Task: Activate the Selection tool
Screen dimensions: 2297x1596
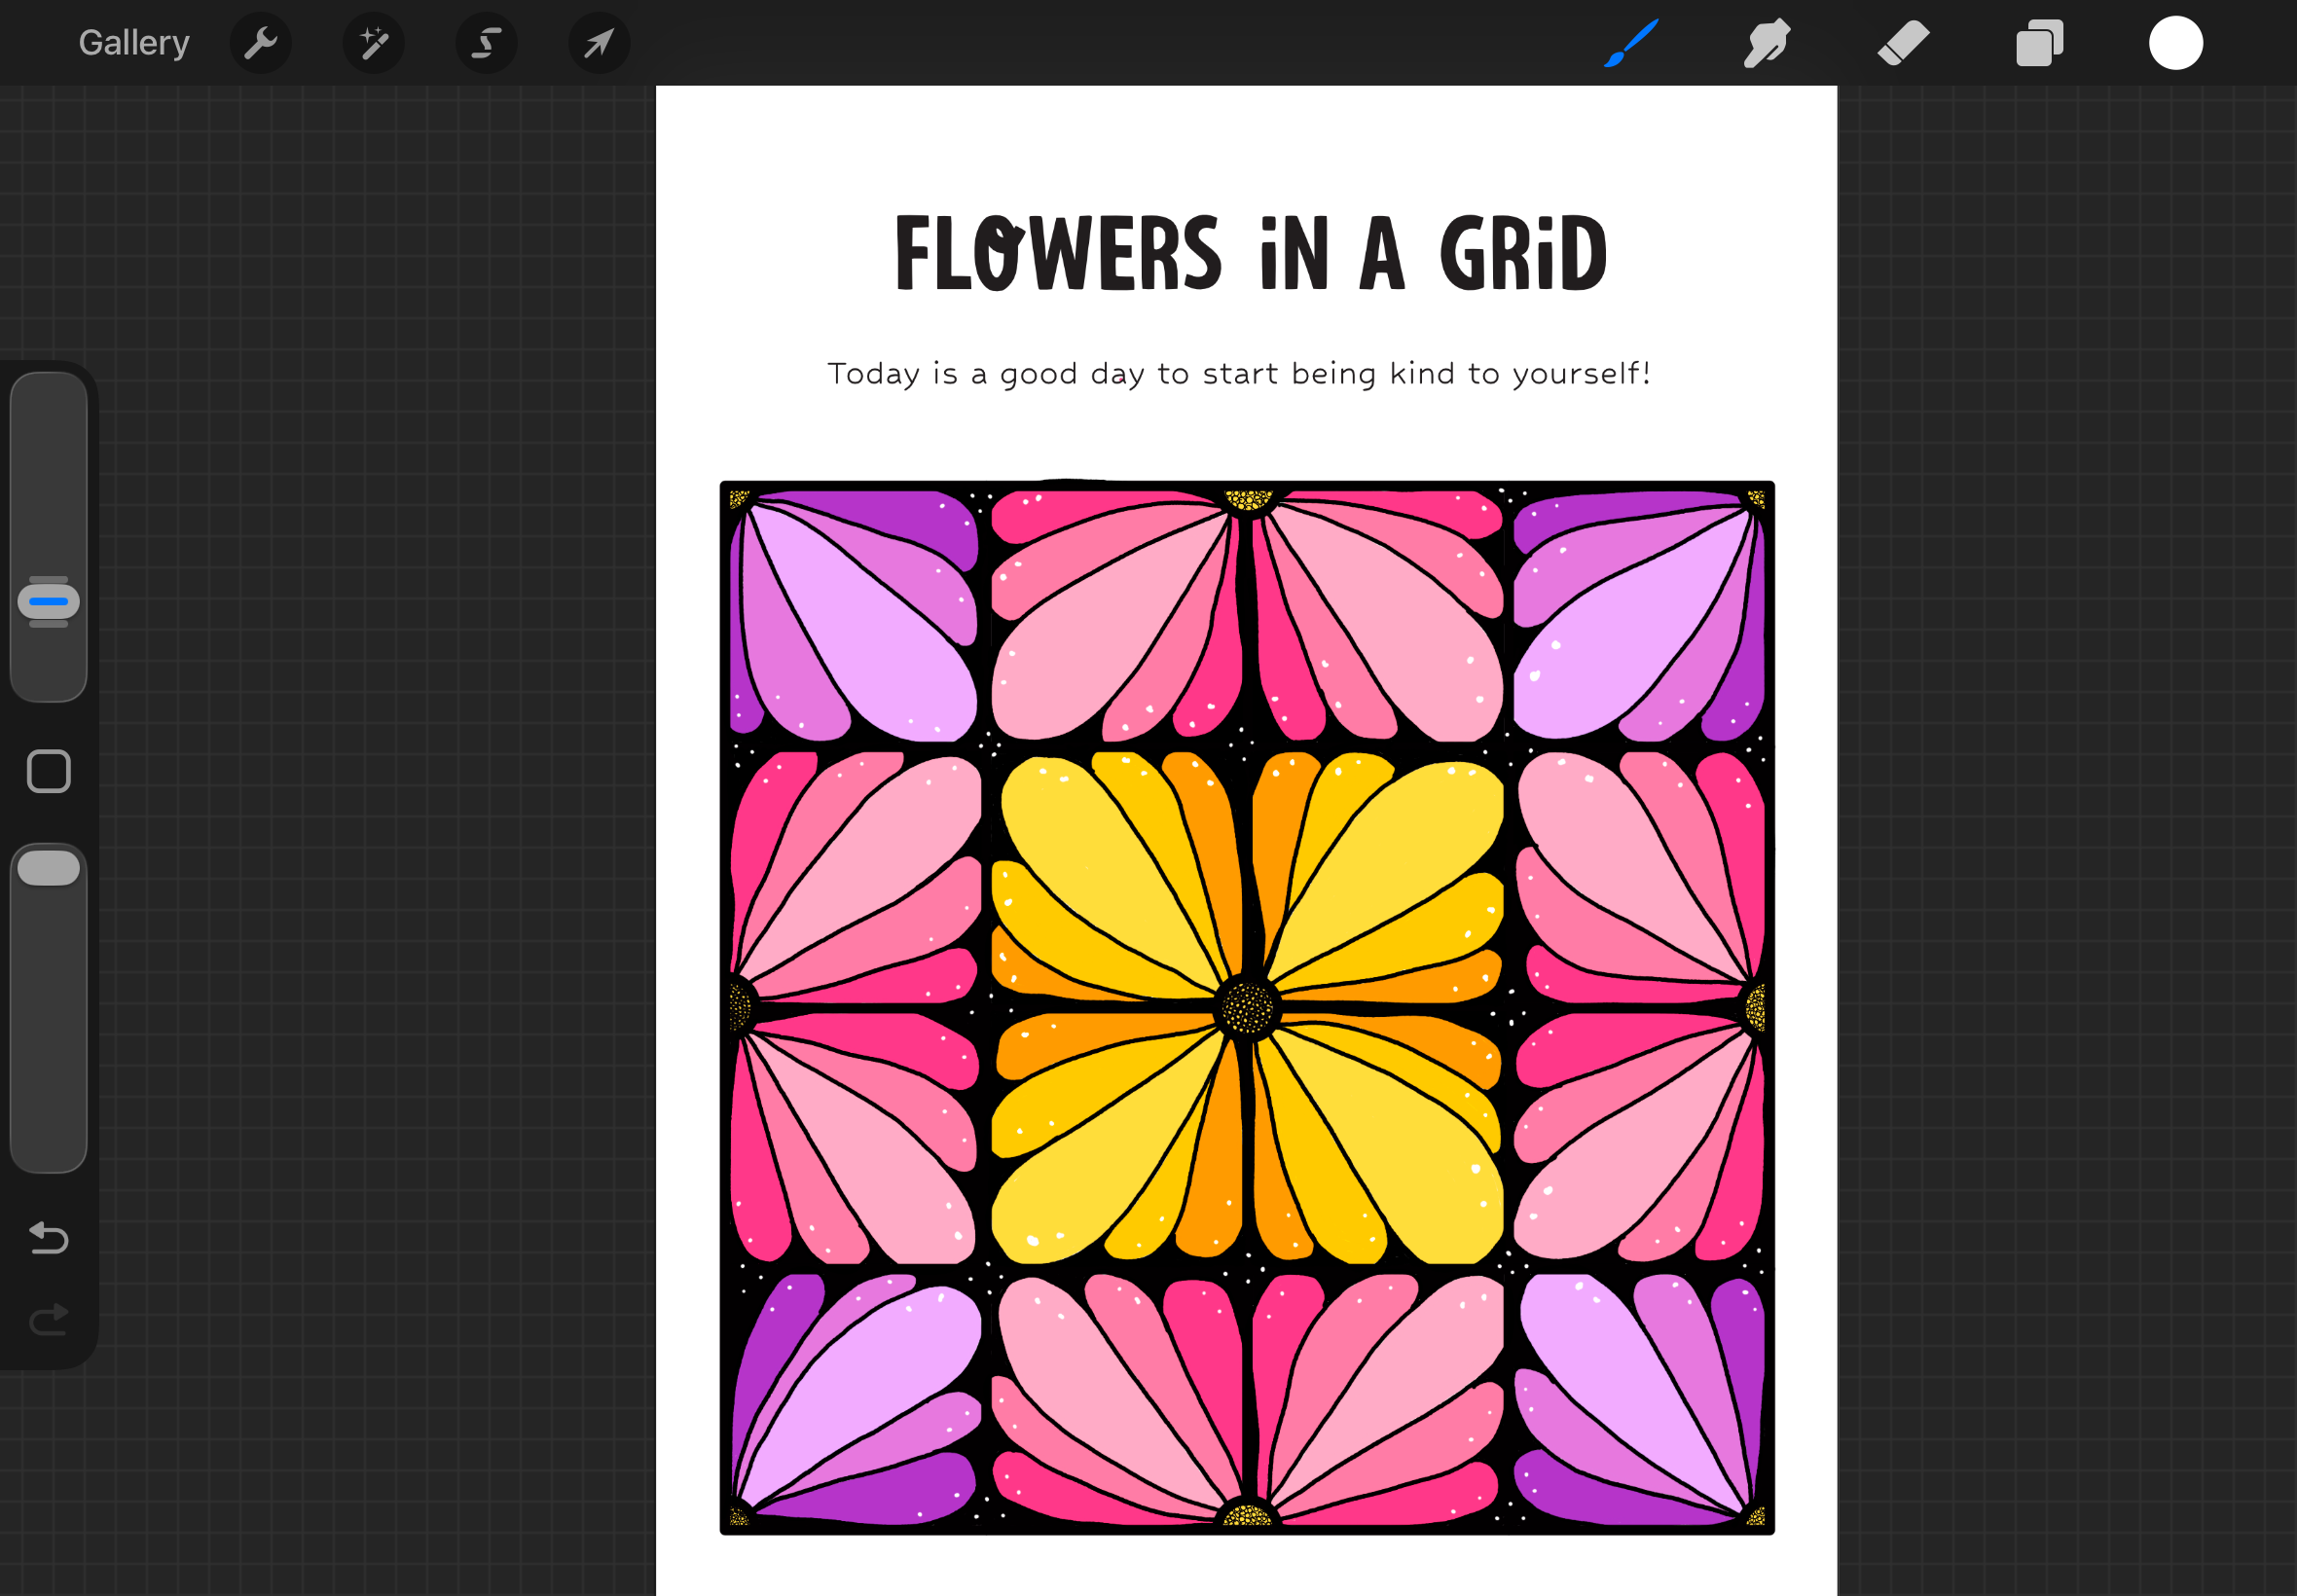Action: [x=487, y=43]
